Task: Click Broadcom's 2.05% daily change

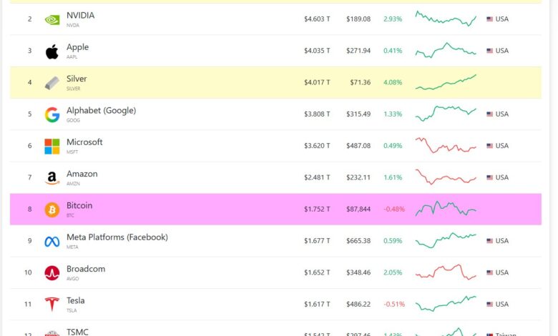Action: 393,272
